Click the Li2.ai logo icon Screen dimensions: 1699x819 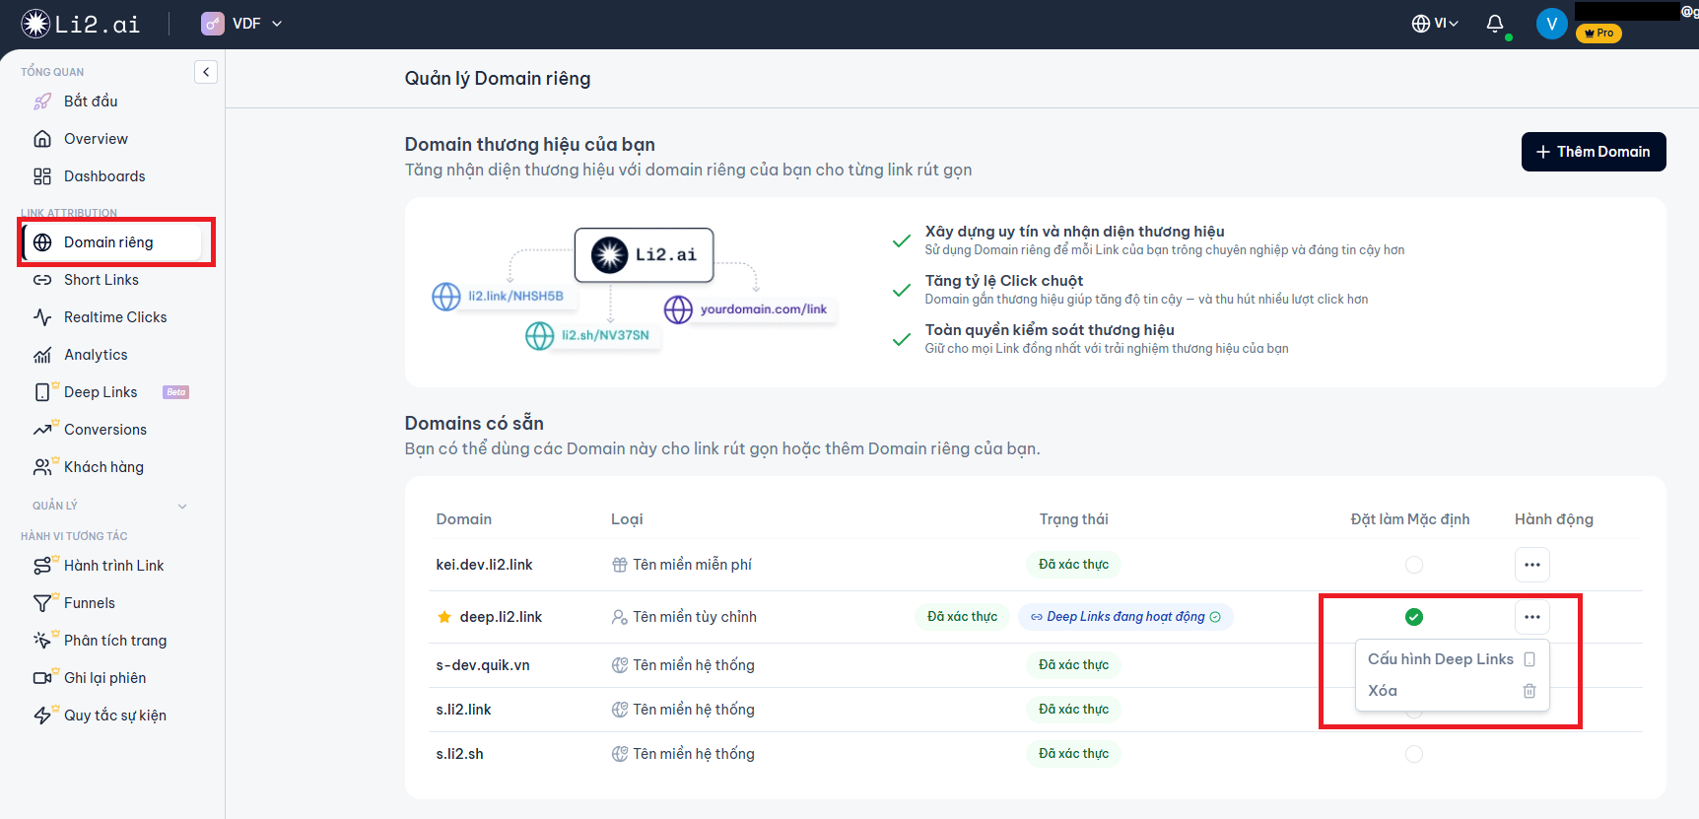coord(35,24)
